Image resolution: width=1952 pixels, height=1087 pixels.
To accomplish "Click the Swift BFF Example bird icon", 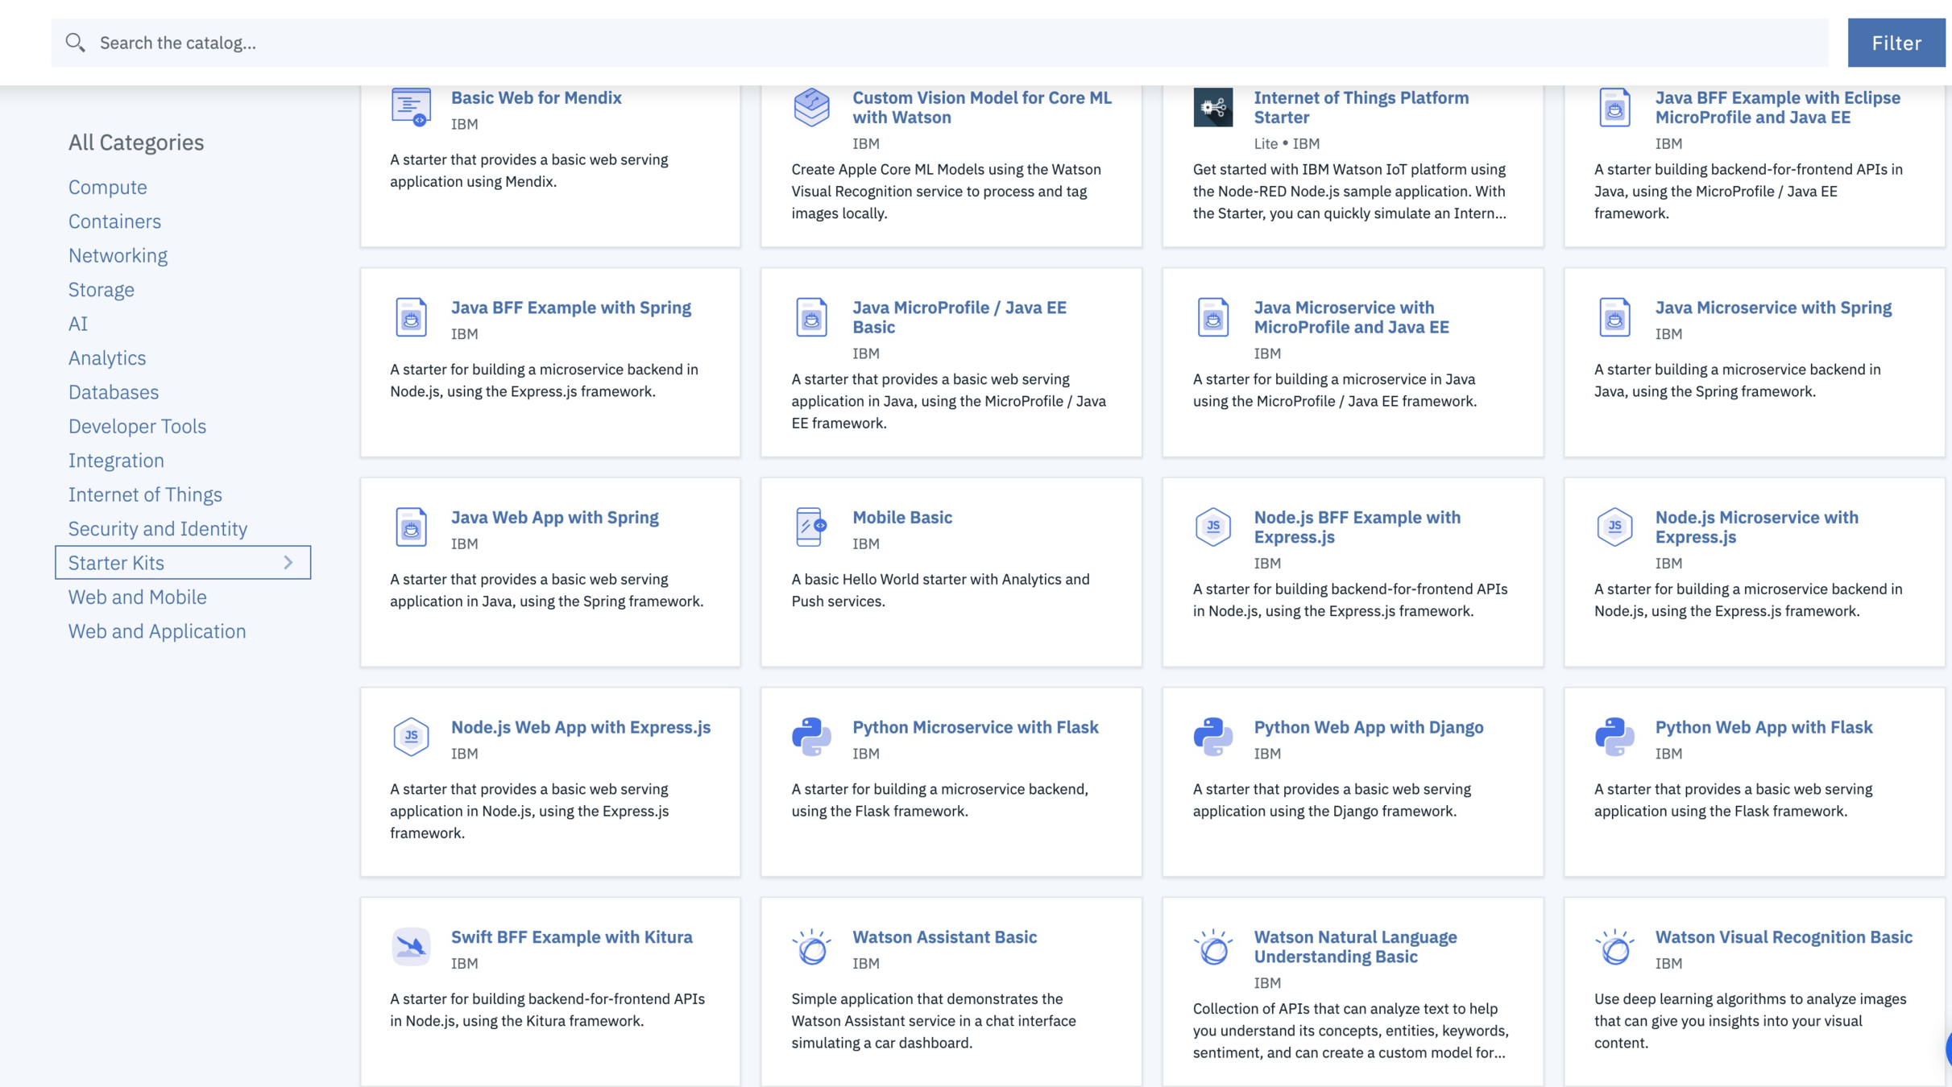I will [411, 946].
